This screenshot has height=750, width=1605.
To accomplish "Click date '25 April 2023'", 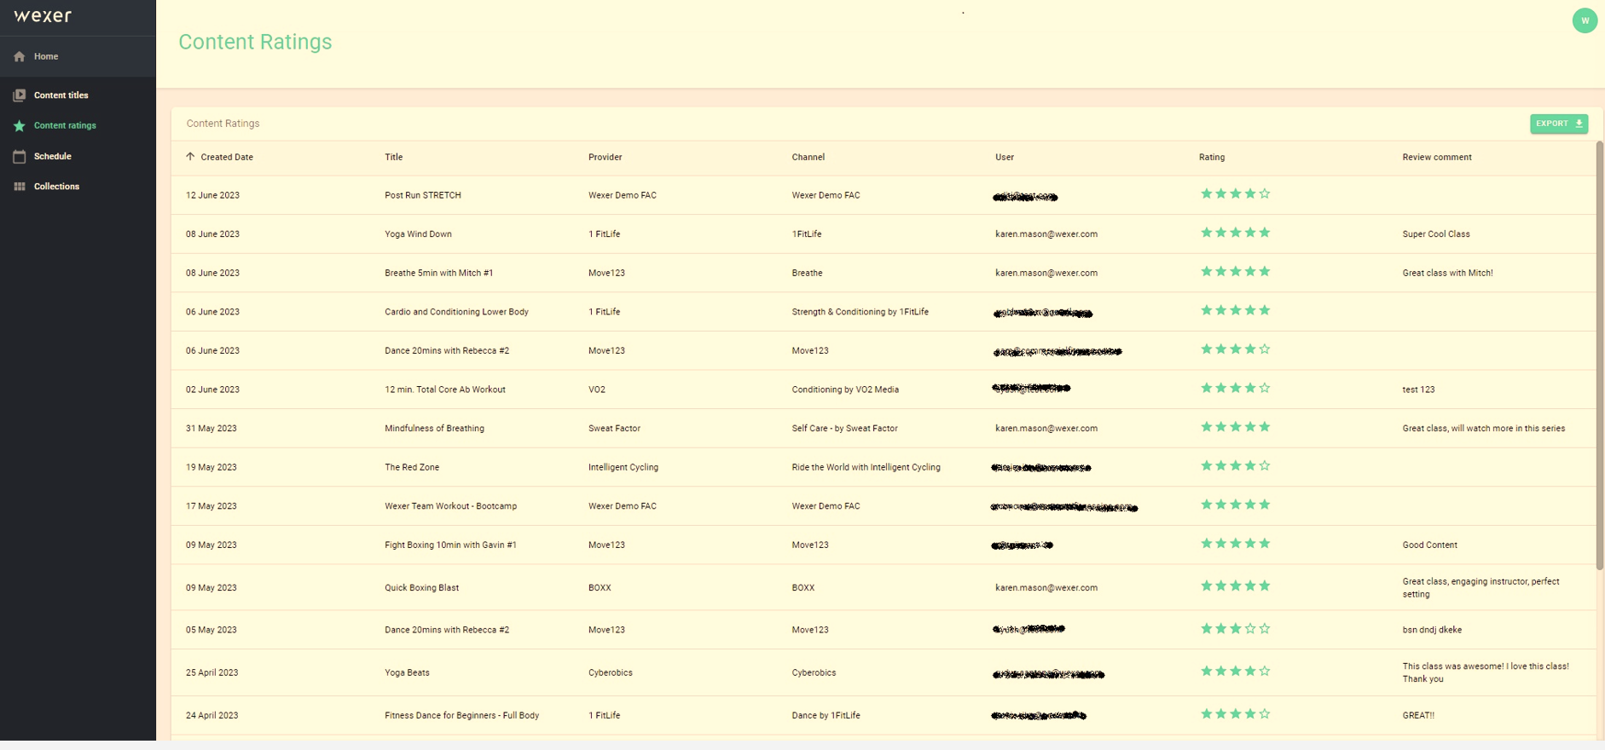I will click(211, 673).
